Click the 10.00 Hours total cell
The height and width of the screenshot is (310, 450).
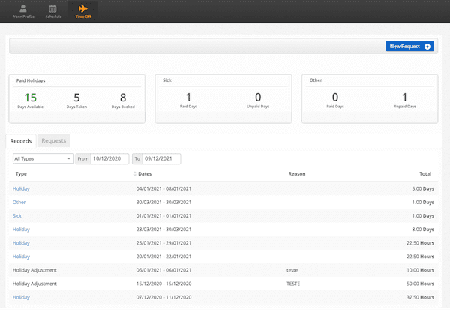pos(420,270)
